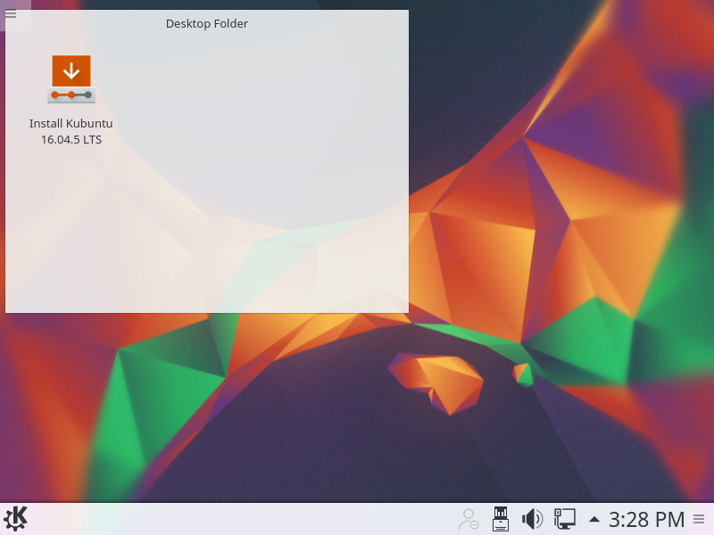Click the greyed-out contacts person icon
Screen dimensions: 714x535
468,518
